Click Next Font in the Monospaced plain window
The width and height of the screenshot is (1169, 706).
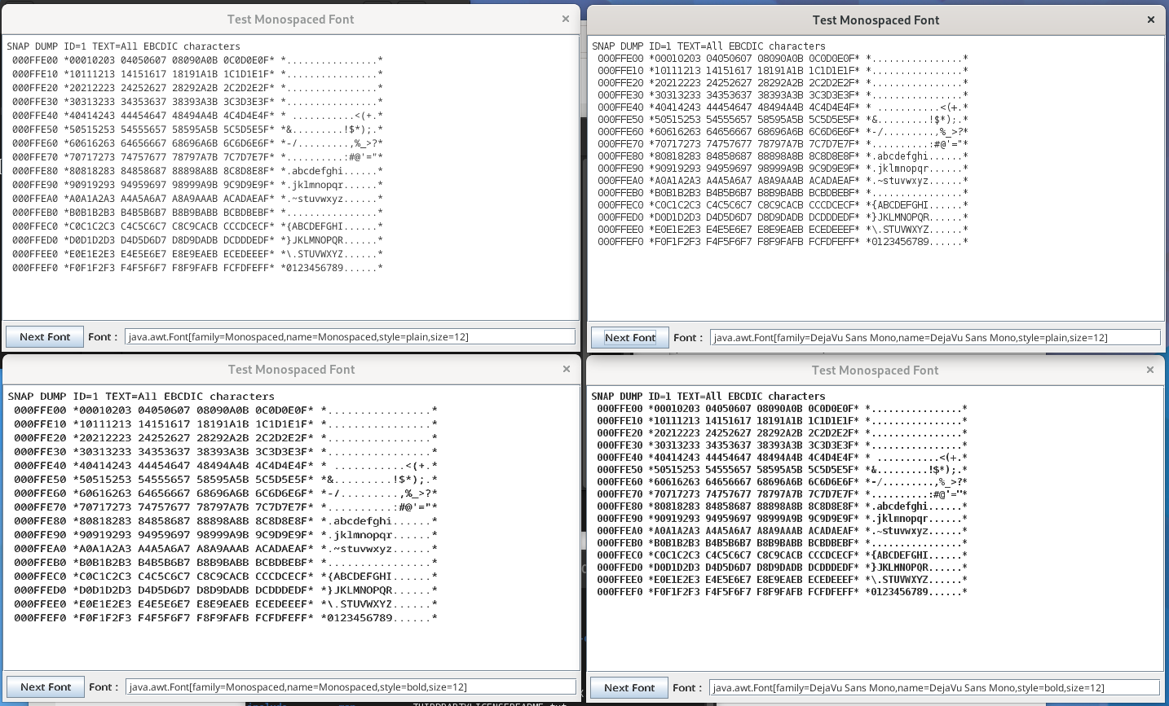(45, 337)
